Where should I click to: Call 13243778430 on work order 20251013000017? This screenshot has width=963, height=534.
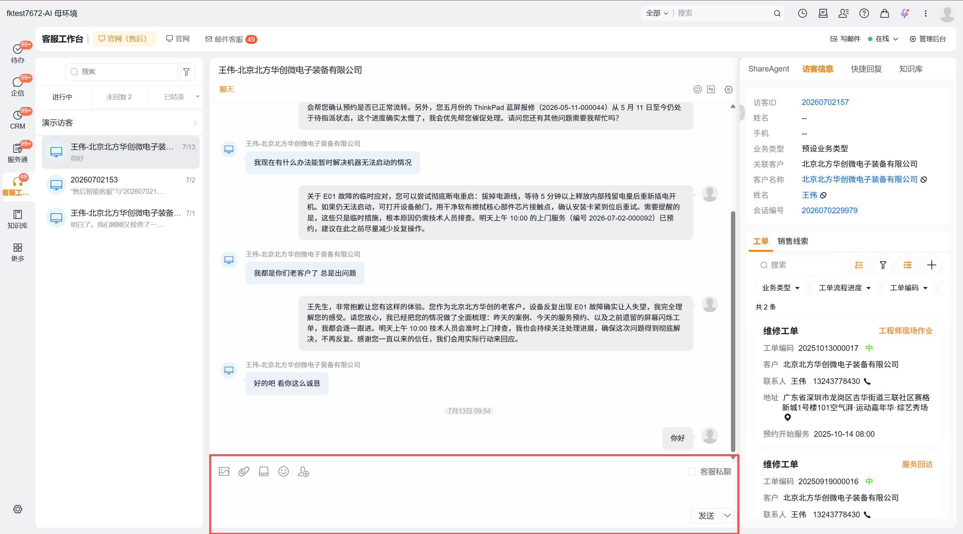coord(867,382)
